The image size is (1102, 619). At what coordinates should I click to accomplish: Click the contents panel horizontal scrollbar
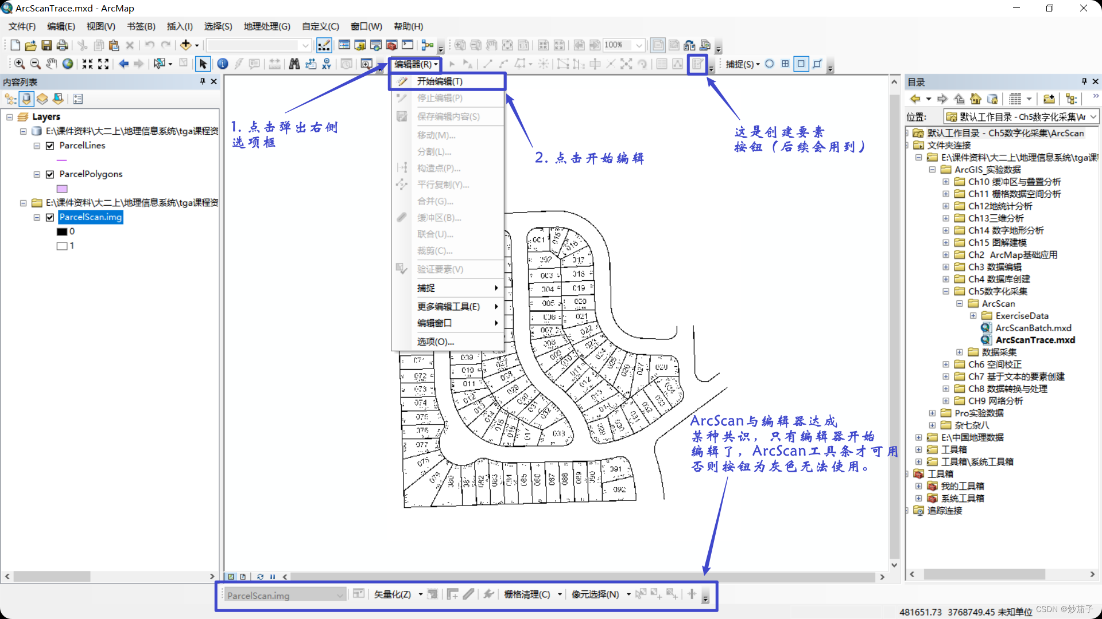point(110,577)
